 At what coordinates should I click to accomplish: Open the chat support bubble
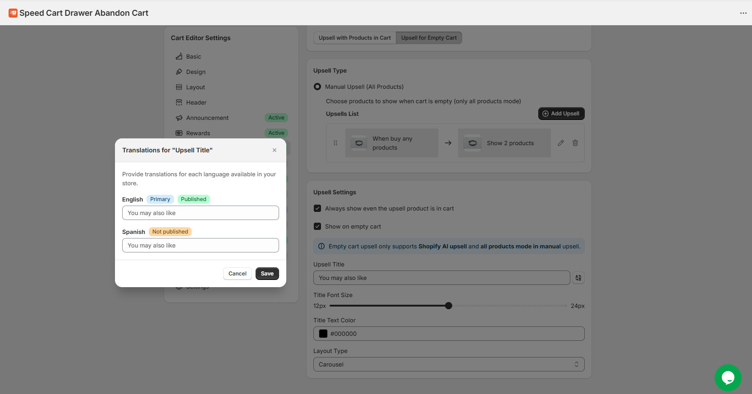coord(728,378)
